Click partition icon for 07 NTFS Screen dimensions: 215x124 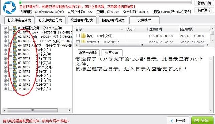click(15, 58)
